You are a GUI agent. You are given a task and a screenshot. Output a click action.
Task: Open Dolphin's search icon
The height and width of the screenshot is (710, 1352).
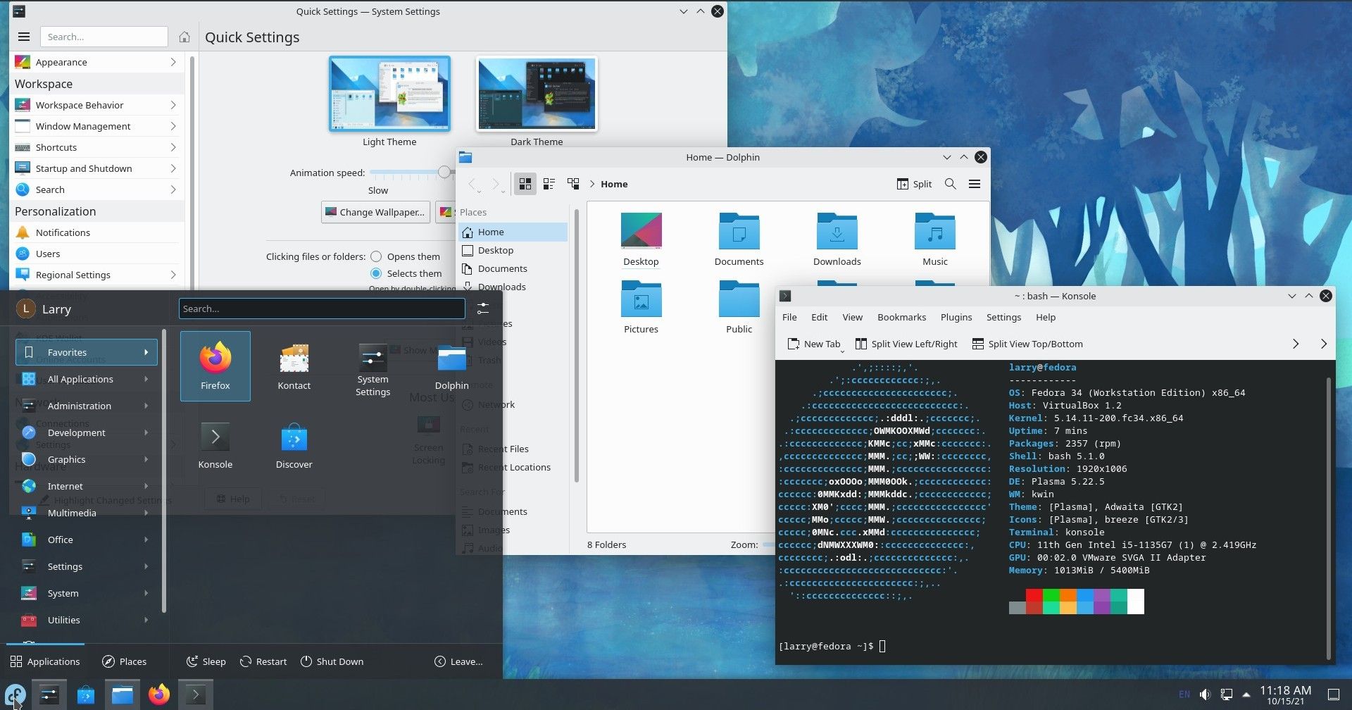pos(950,184)
